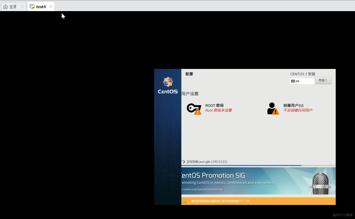
Task: Click the centos.org/SpecialInterestGroup link text
Action: coord(202,189)
